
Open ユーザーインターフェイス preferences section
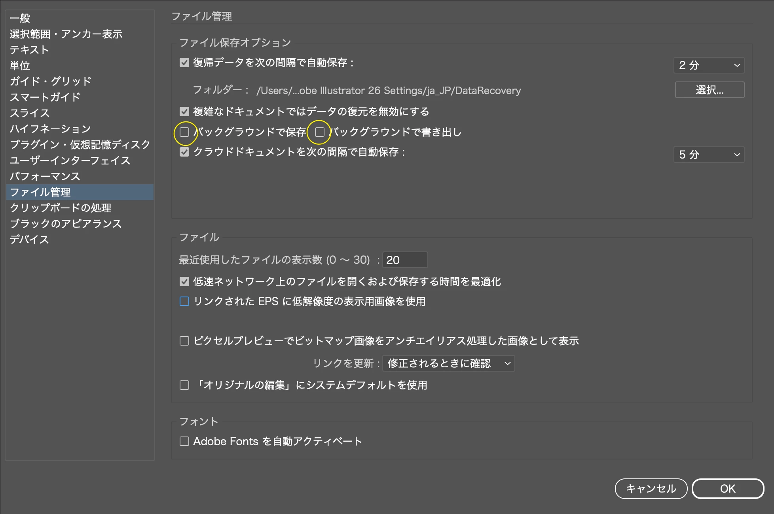coord(70,161)
